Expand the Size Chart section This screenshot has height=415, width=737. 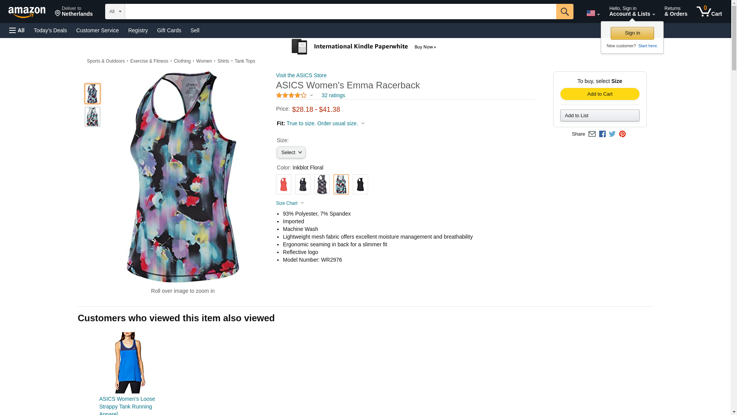click(290, 203)
